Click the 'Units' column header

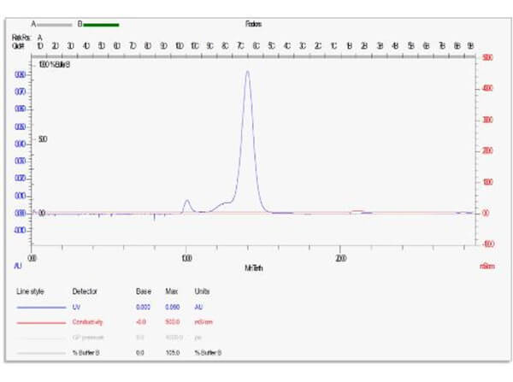[x=202, y=291]
